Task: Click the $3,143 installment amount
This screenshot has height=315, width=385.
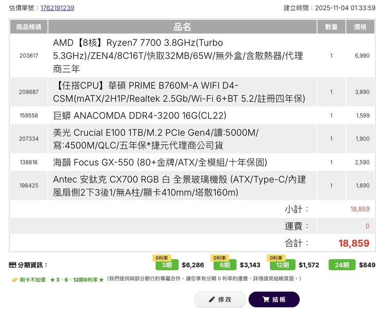Action: (250, 265)
